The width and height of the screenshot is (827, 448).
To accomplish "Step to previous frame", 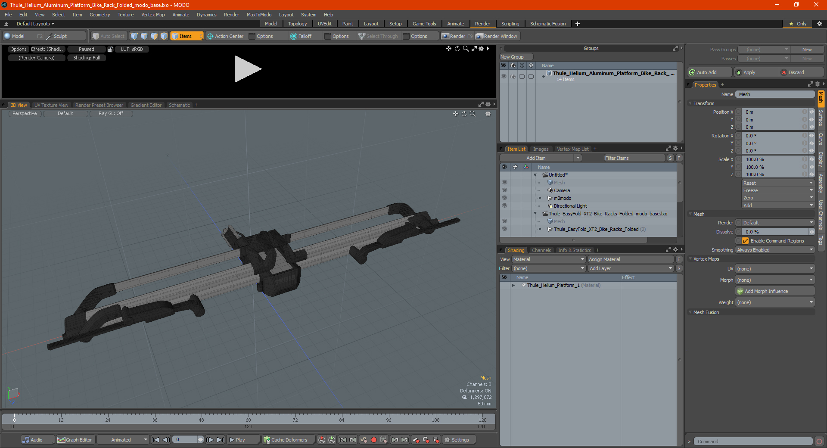I will tap(166, 440).
